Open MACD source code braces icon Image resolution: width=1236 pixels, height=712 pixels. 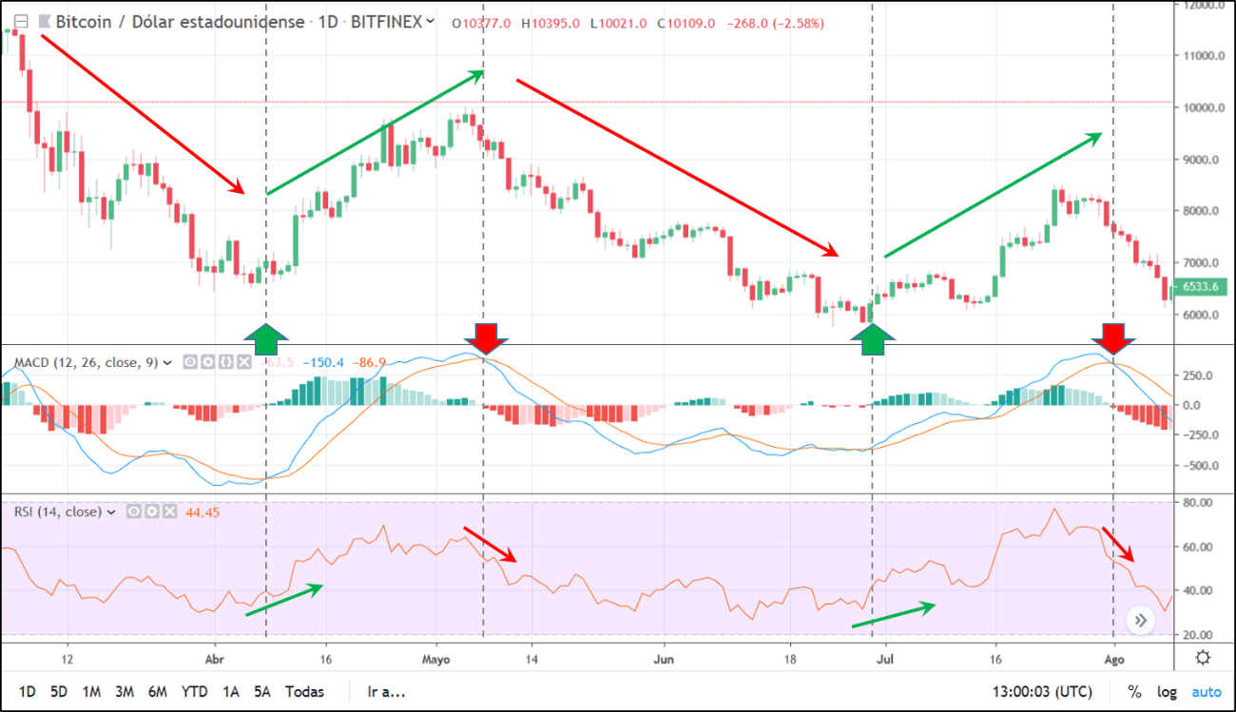click(x=225, y=362)
